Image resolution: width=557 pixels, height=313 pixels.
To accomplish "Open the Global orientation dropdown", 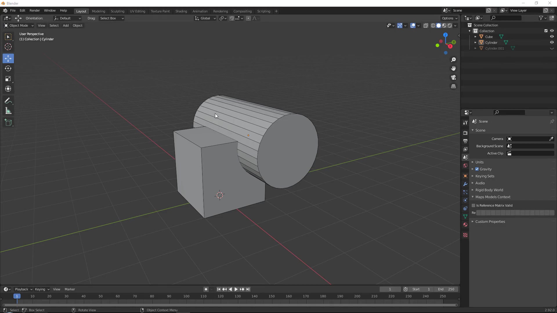I will coord(205,18).
